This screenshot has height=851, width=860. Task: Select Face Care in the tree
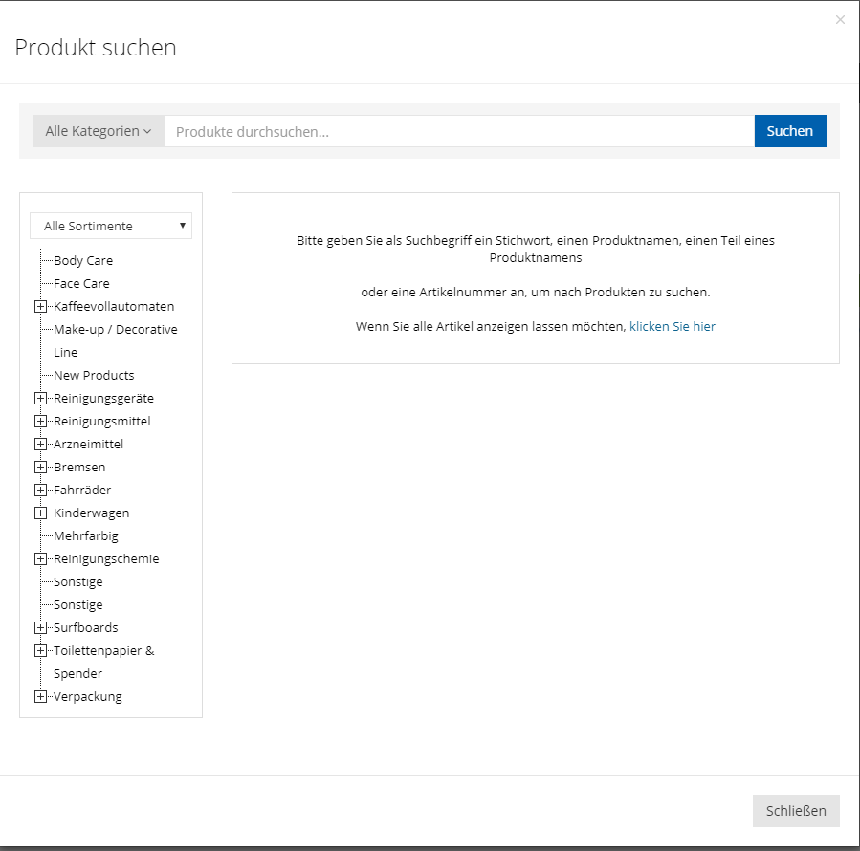point(81,283)
